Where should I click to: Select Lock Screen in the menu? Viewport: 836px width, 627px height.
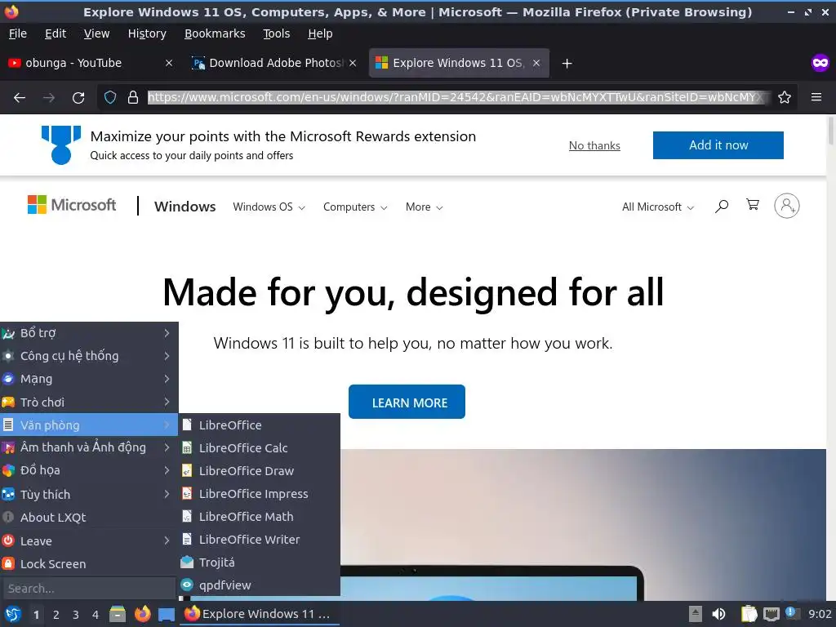tap(89, 563)
